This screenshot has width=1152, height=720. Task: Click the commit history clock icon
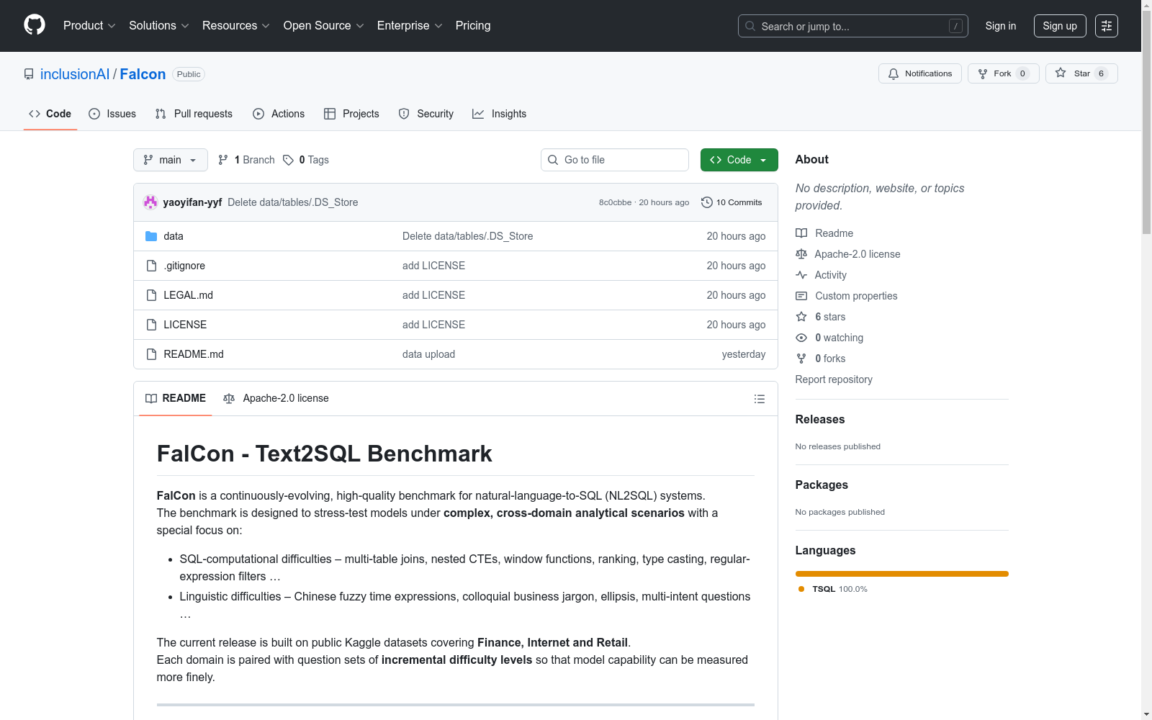point(706,202)
